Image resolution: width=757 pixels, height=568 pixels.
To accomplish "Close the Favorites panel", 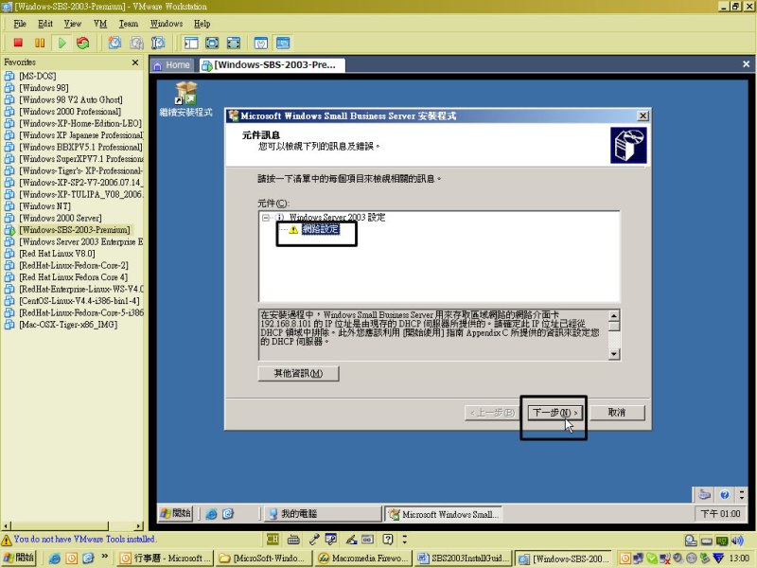I will [x=135, y=62].
